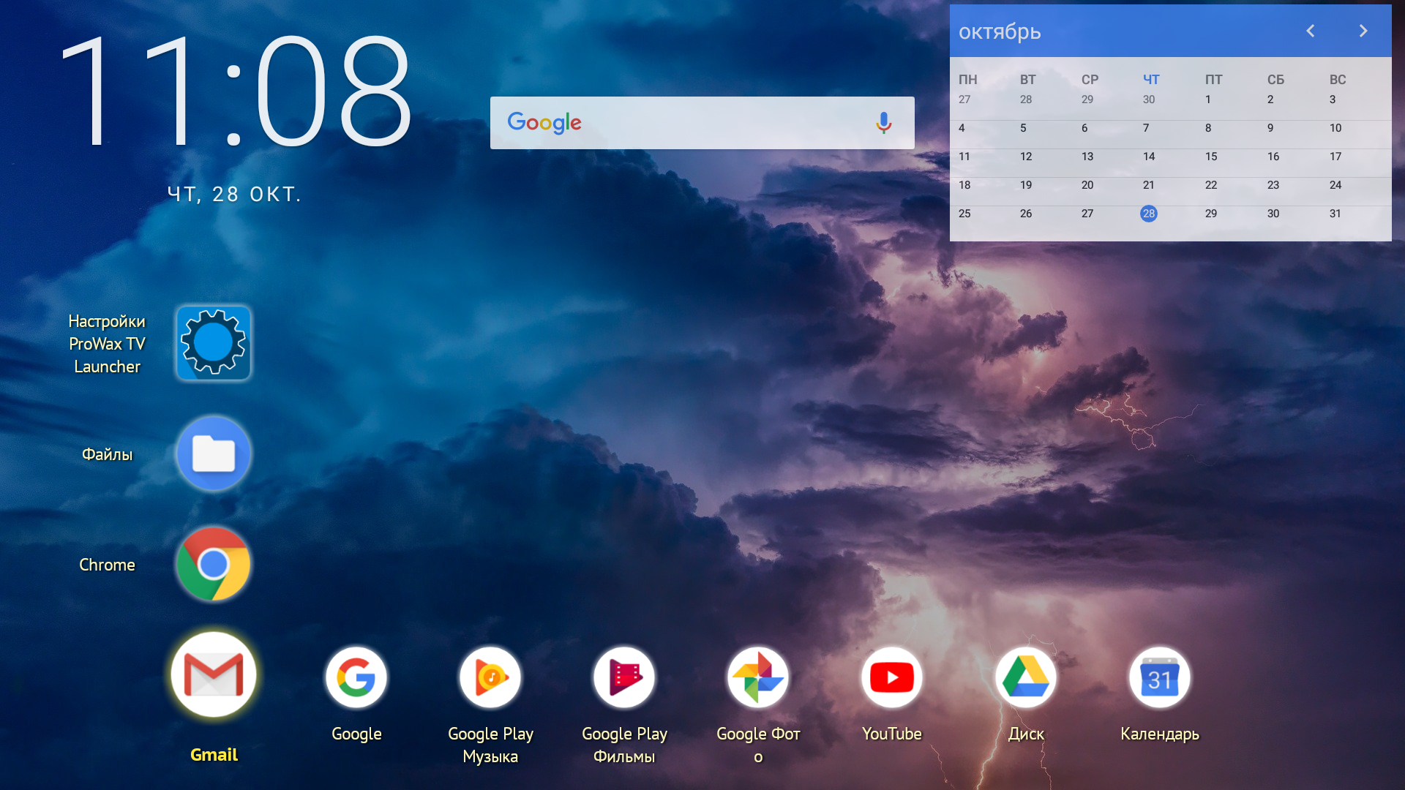This screenshot has width=1405, height=790.
Task: Open Gmail app
Action: pyautogui.click(x=214, y=675)
